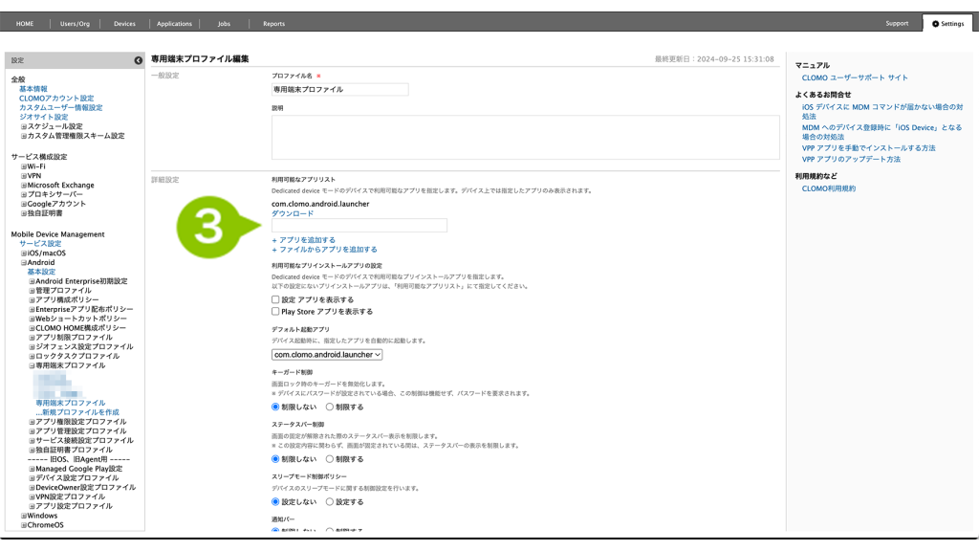Select Managed Google Play設定 in the tree
979x551 pixels.
[78, 469]
